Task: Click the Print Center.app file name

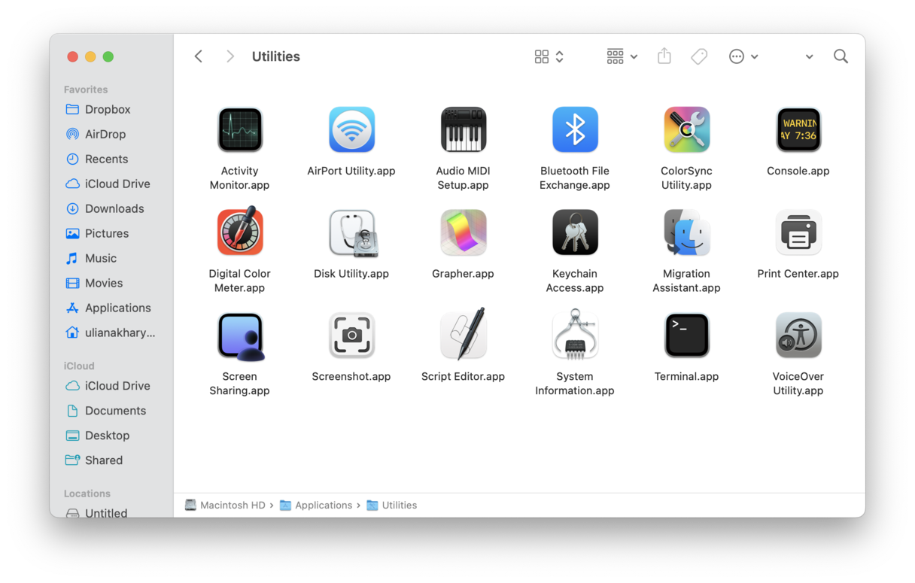Action: coord(798,274)
